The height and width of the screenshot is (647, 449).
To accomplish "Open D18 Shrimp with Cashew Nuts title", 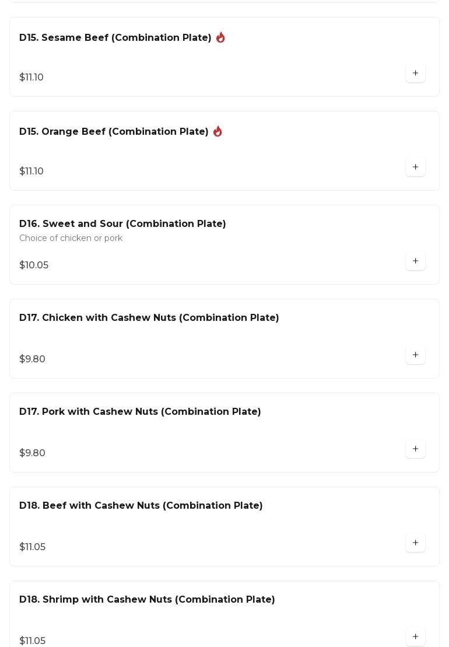I will point(147,600).
